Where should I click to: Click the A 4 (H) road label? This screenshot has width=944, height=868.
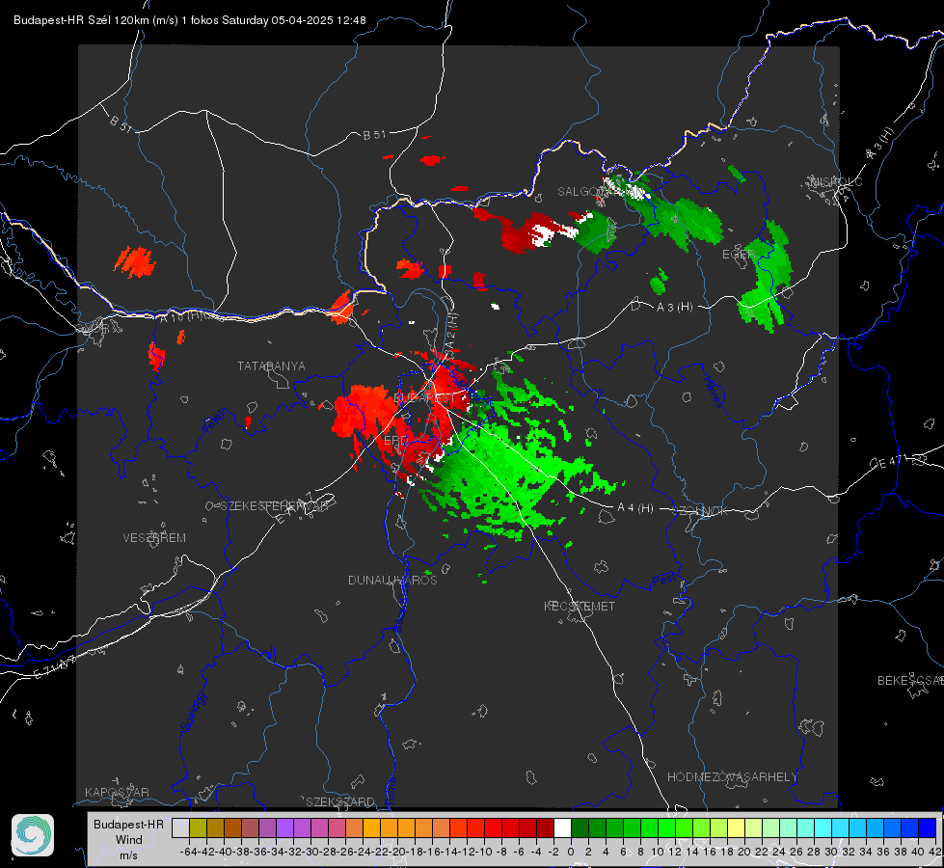coord(635,508)
